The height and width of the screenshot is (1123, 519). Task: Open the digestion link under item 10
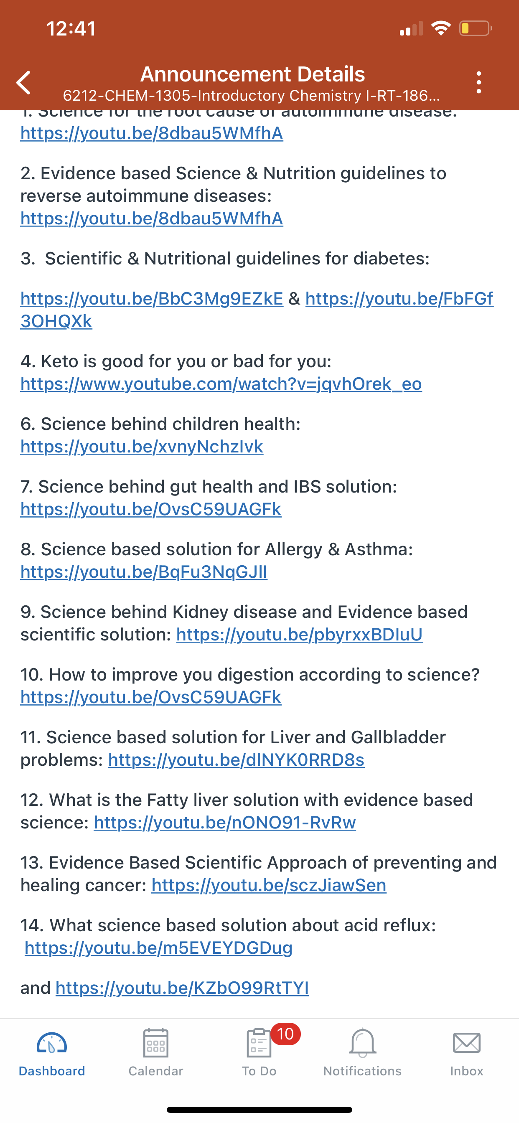click(151, 698)
